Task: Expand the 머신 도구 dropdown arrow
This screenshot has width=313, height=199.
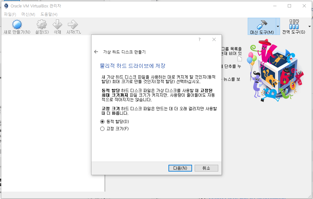Action: point(278,26)
